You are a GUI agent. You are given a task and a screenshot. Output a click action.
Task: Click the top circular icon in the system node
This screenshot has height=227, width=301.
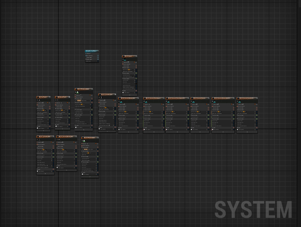tap(98, 56)
